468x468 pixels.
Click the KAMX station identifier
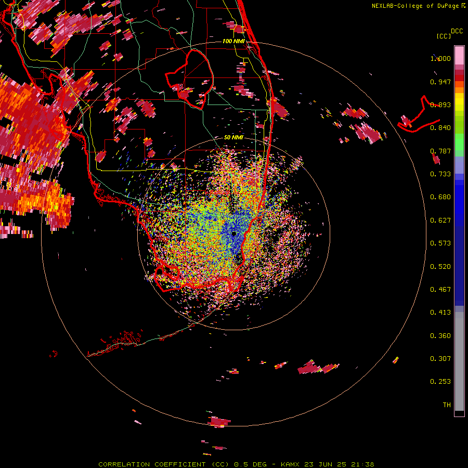click(290, 464)
